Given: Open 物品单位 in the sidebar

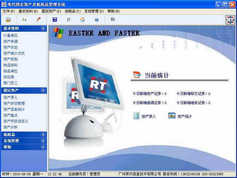Looking at the screenshot, I should [11, 71].
